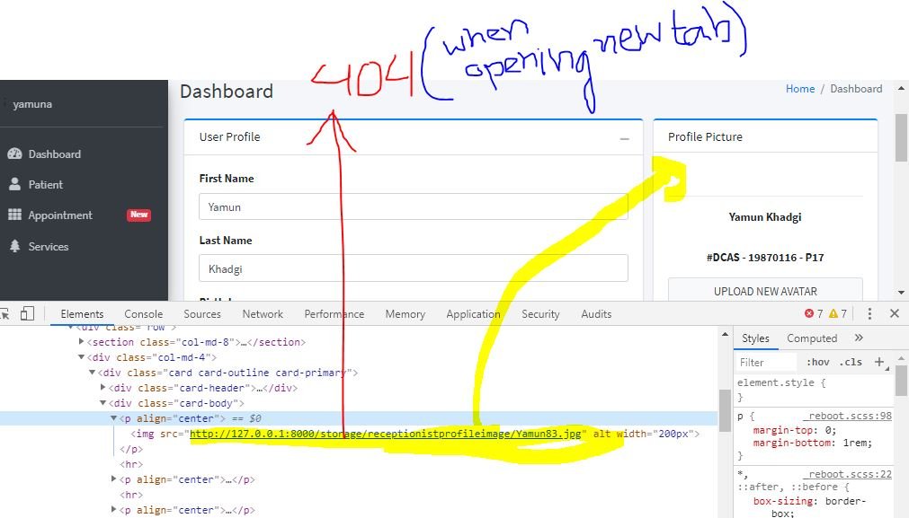Close the DevTools panel

point(895,313)
